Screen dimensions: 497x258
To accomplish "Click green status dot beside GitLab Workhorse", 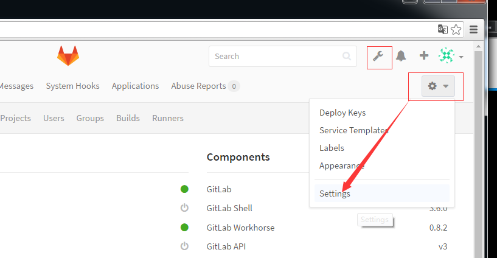I will [x=184, y=227].
